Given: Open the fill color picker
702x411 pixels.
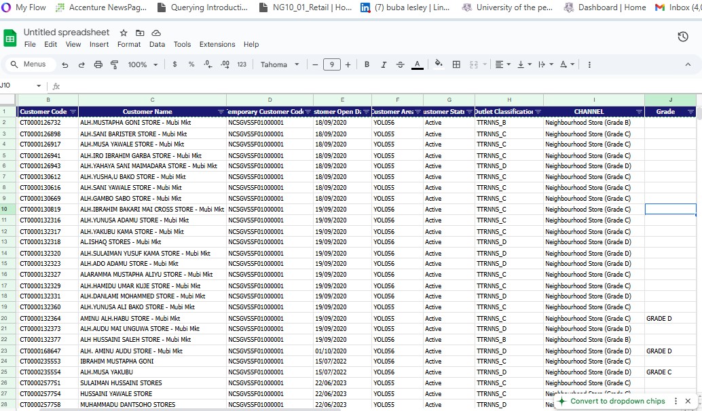Looking at the screenshot, I should [x=439, y=64].
